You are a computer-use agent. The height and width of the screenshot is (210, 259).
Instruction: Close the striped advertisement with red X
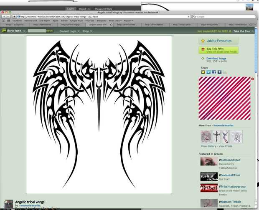point(252,79)
